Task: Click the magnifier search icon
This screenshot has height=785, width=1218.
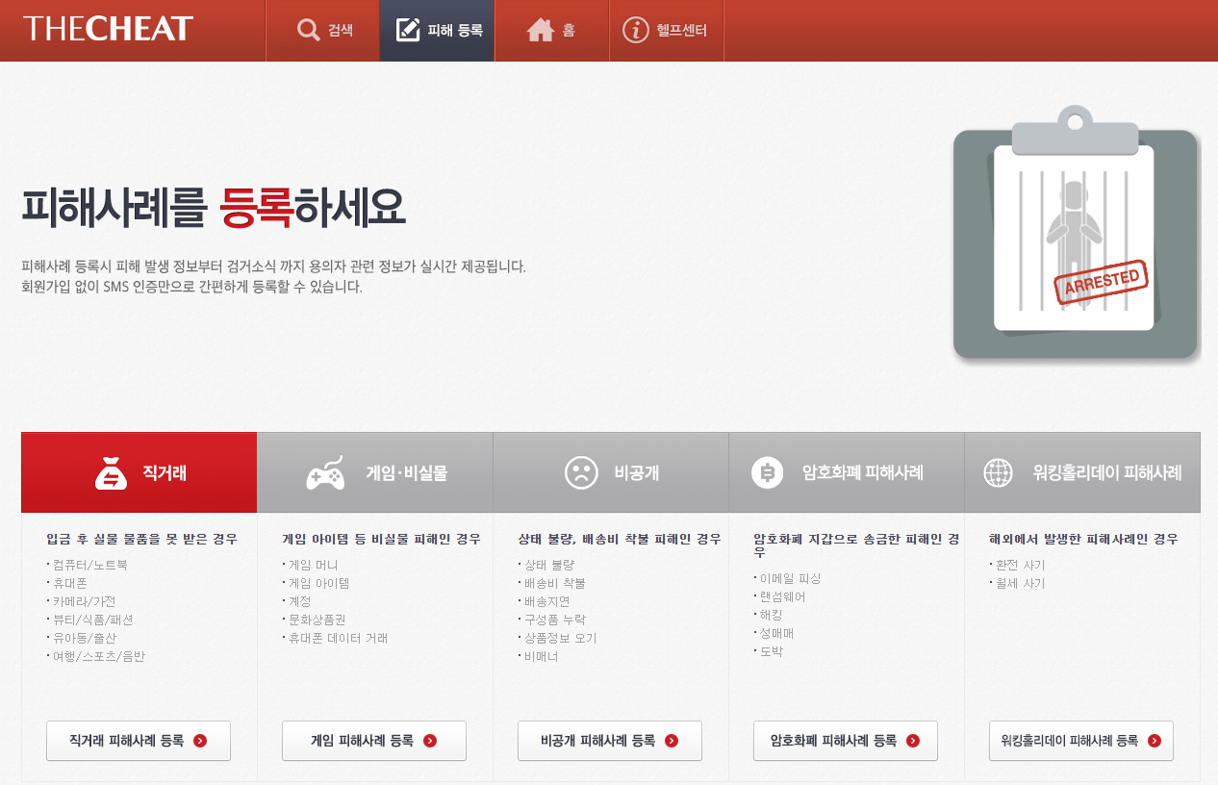Action: point(309,31)
